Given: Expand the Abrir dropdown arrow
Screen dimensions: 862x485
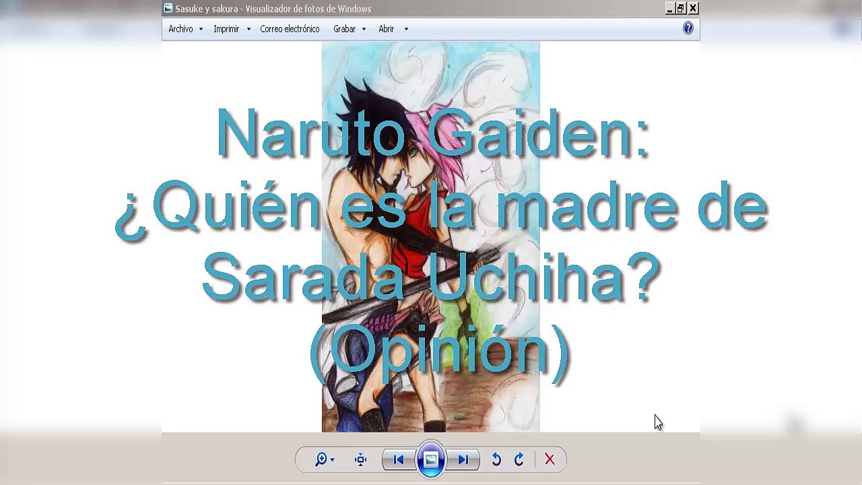Looking at the screenshot, I should (x=406, y=29).
